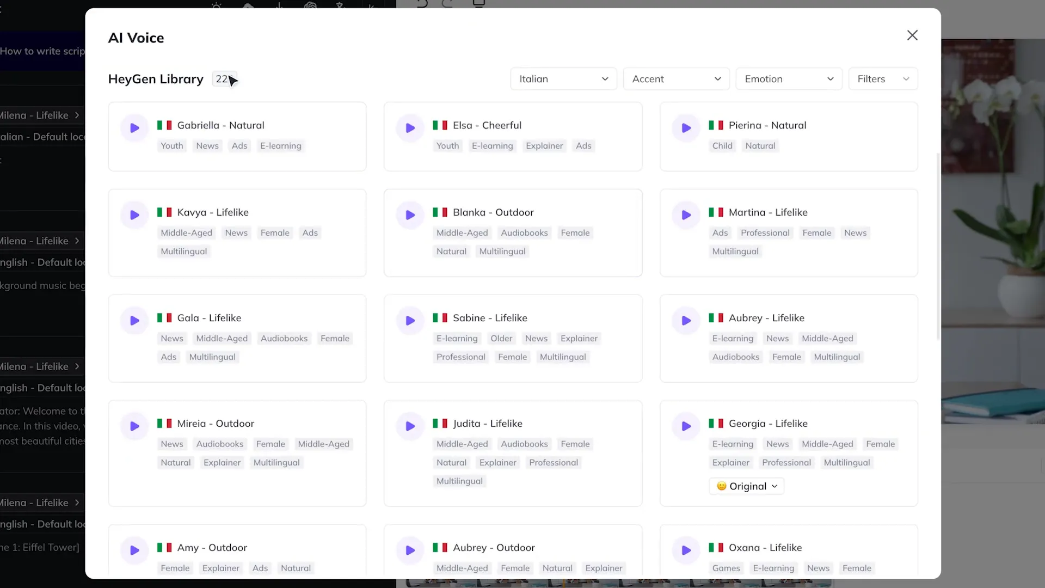The height and width of the screenshot is (588, 1045).
Task: Select the Elsa - Cheerful voice name
Action: pos(487,125)
